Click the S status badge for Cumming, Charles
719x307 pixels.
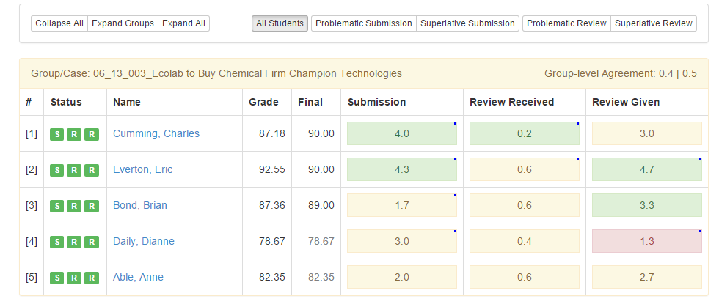click(x=56, y=134)
